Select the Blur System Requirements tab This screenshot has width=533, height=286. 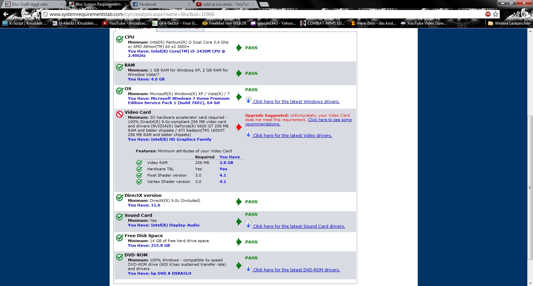(x=98, y=4)
